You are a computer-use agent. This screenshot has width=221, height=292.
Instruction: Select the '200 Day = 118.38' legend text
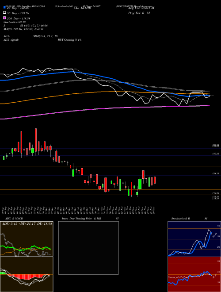coord(19,19)
